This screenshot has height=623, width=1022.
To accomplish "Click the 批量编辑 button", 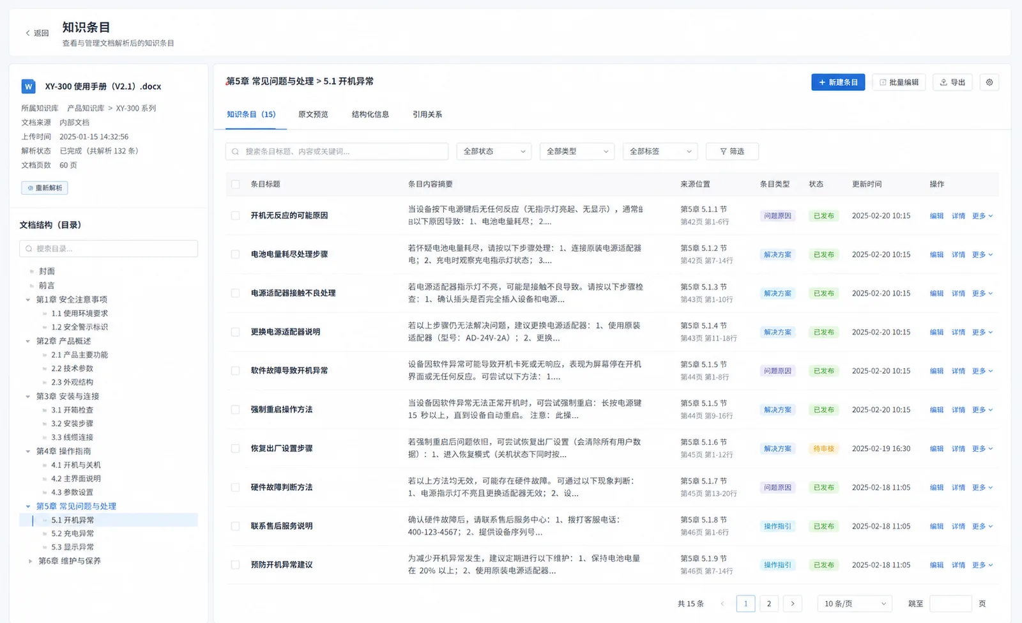I will pos(899,82).
